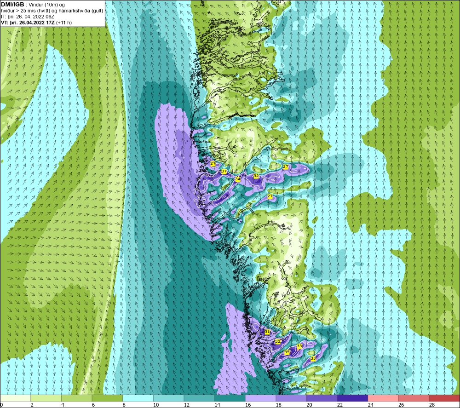
Task: Click the 12–14 m/s teal legend swatch
Action: 199,398
